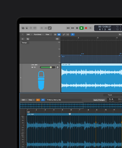This screenshot has width=122, height=148.
Task: Click the 91.8 tempo point
Action: coord(81,55)
